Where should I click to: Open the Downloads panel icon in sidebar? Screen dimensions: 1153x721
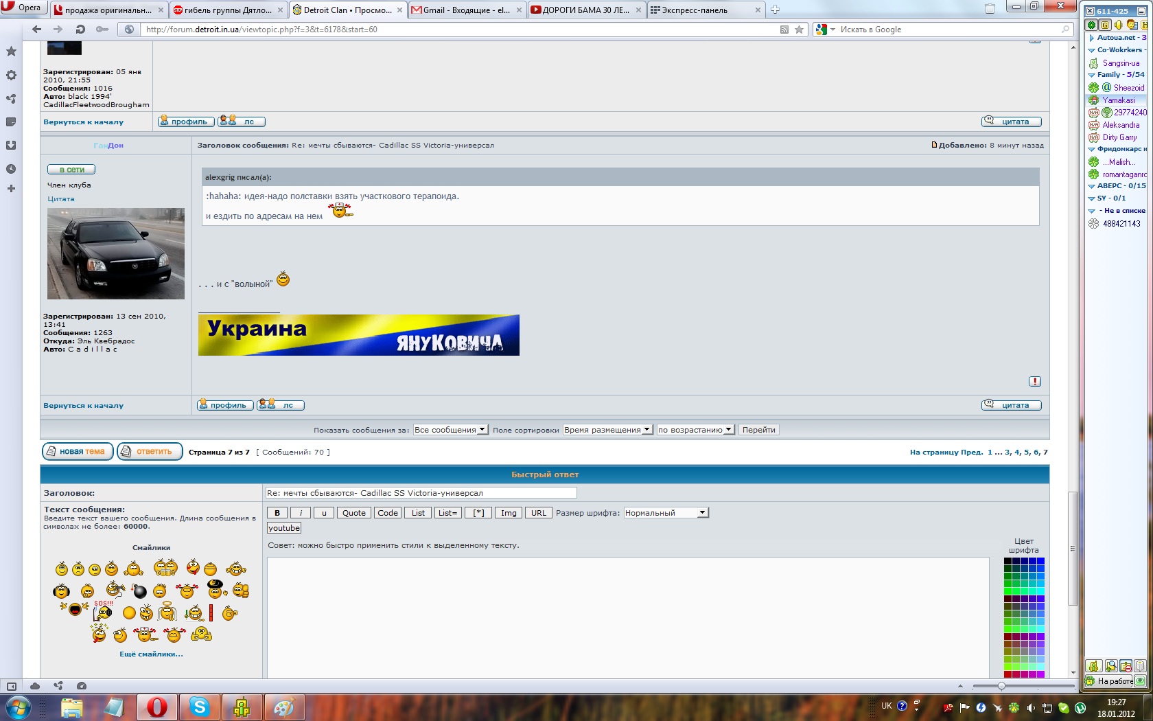11,146
